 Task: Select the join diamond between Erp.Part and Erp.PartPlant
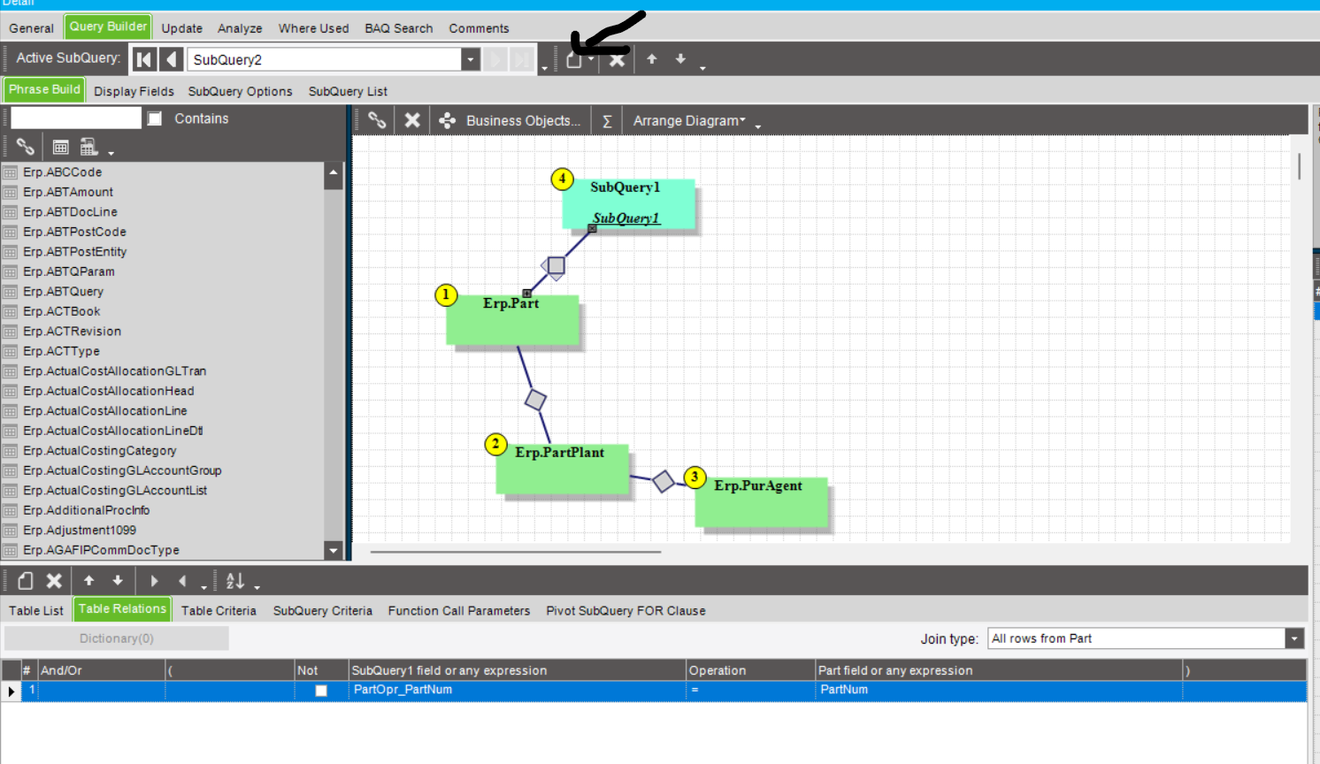535,400
